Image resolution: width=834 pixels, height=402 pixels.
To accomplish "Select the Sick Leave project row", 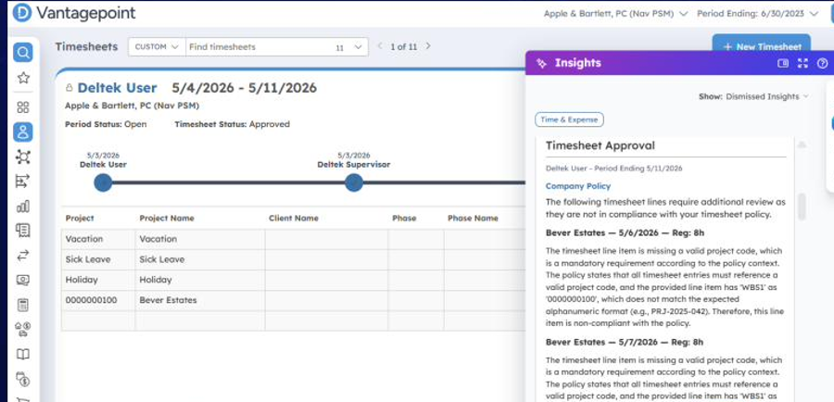I will [293, 259].
